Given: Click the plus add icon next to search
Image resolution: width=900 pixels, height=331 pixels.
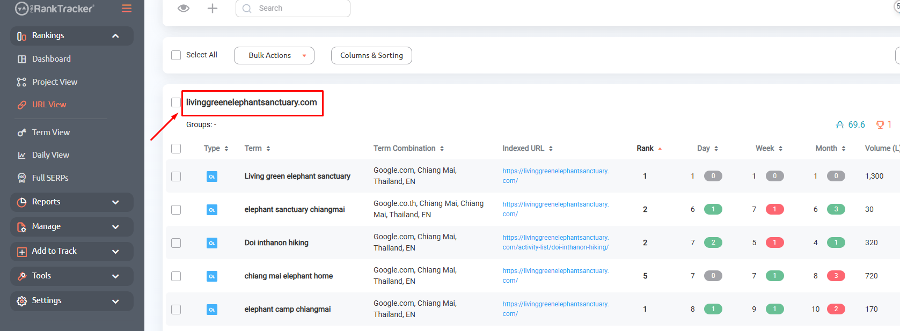Looking at the screenshot, I should (x=213, y=8).
